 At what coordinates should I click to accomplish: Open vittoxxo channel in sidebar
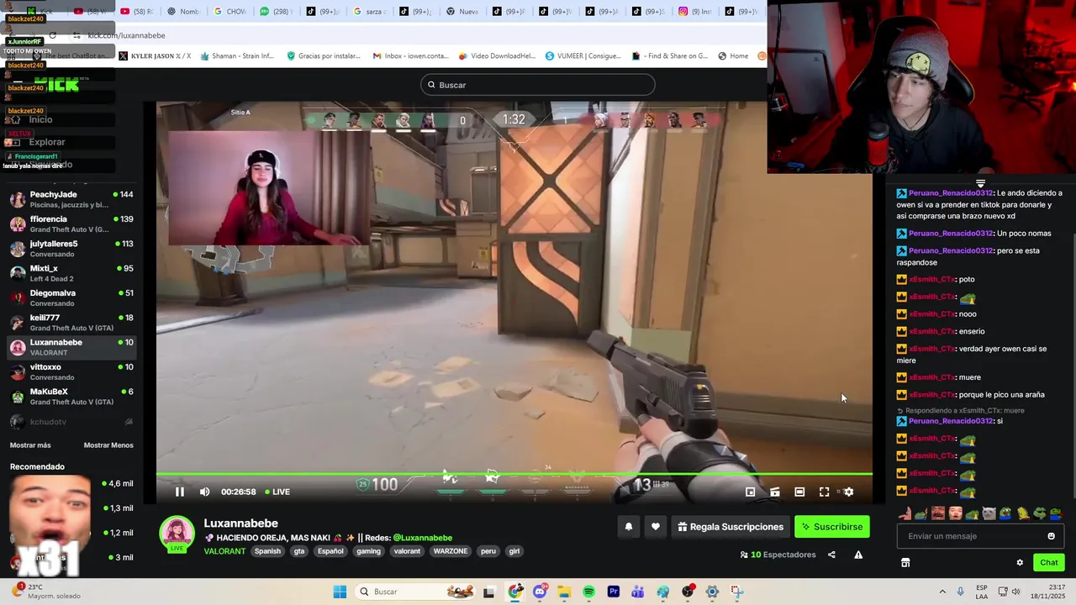pyautogui.click(x=71, y=371)
